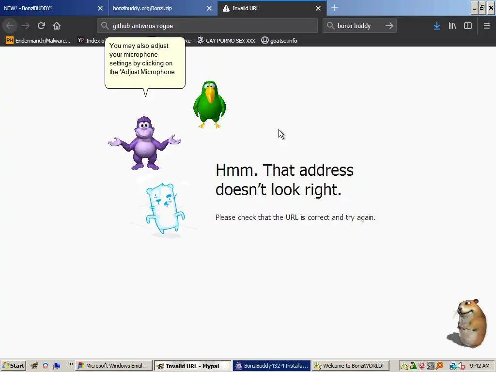
Task: Go forward one page
Action: (26, 26)
